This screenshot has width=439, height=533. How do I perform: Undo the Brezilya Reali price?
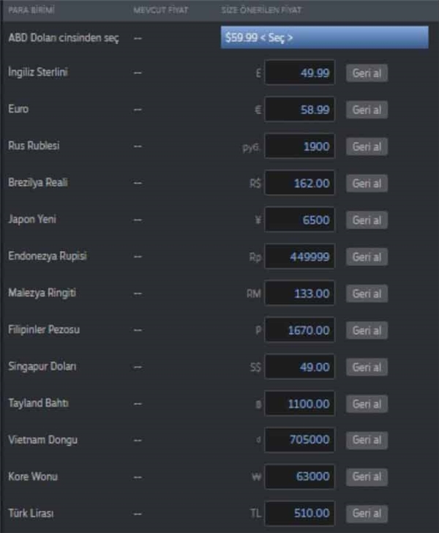click(367, 183)
